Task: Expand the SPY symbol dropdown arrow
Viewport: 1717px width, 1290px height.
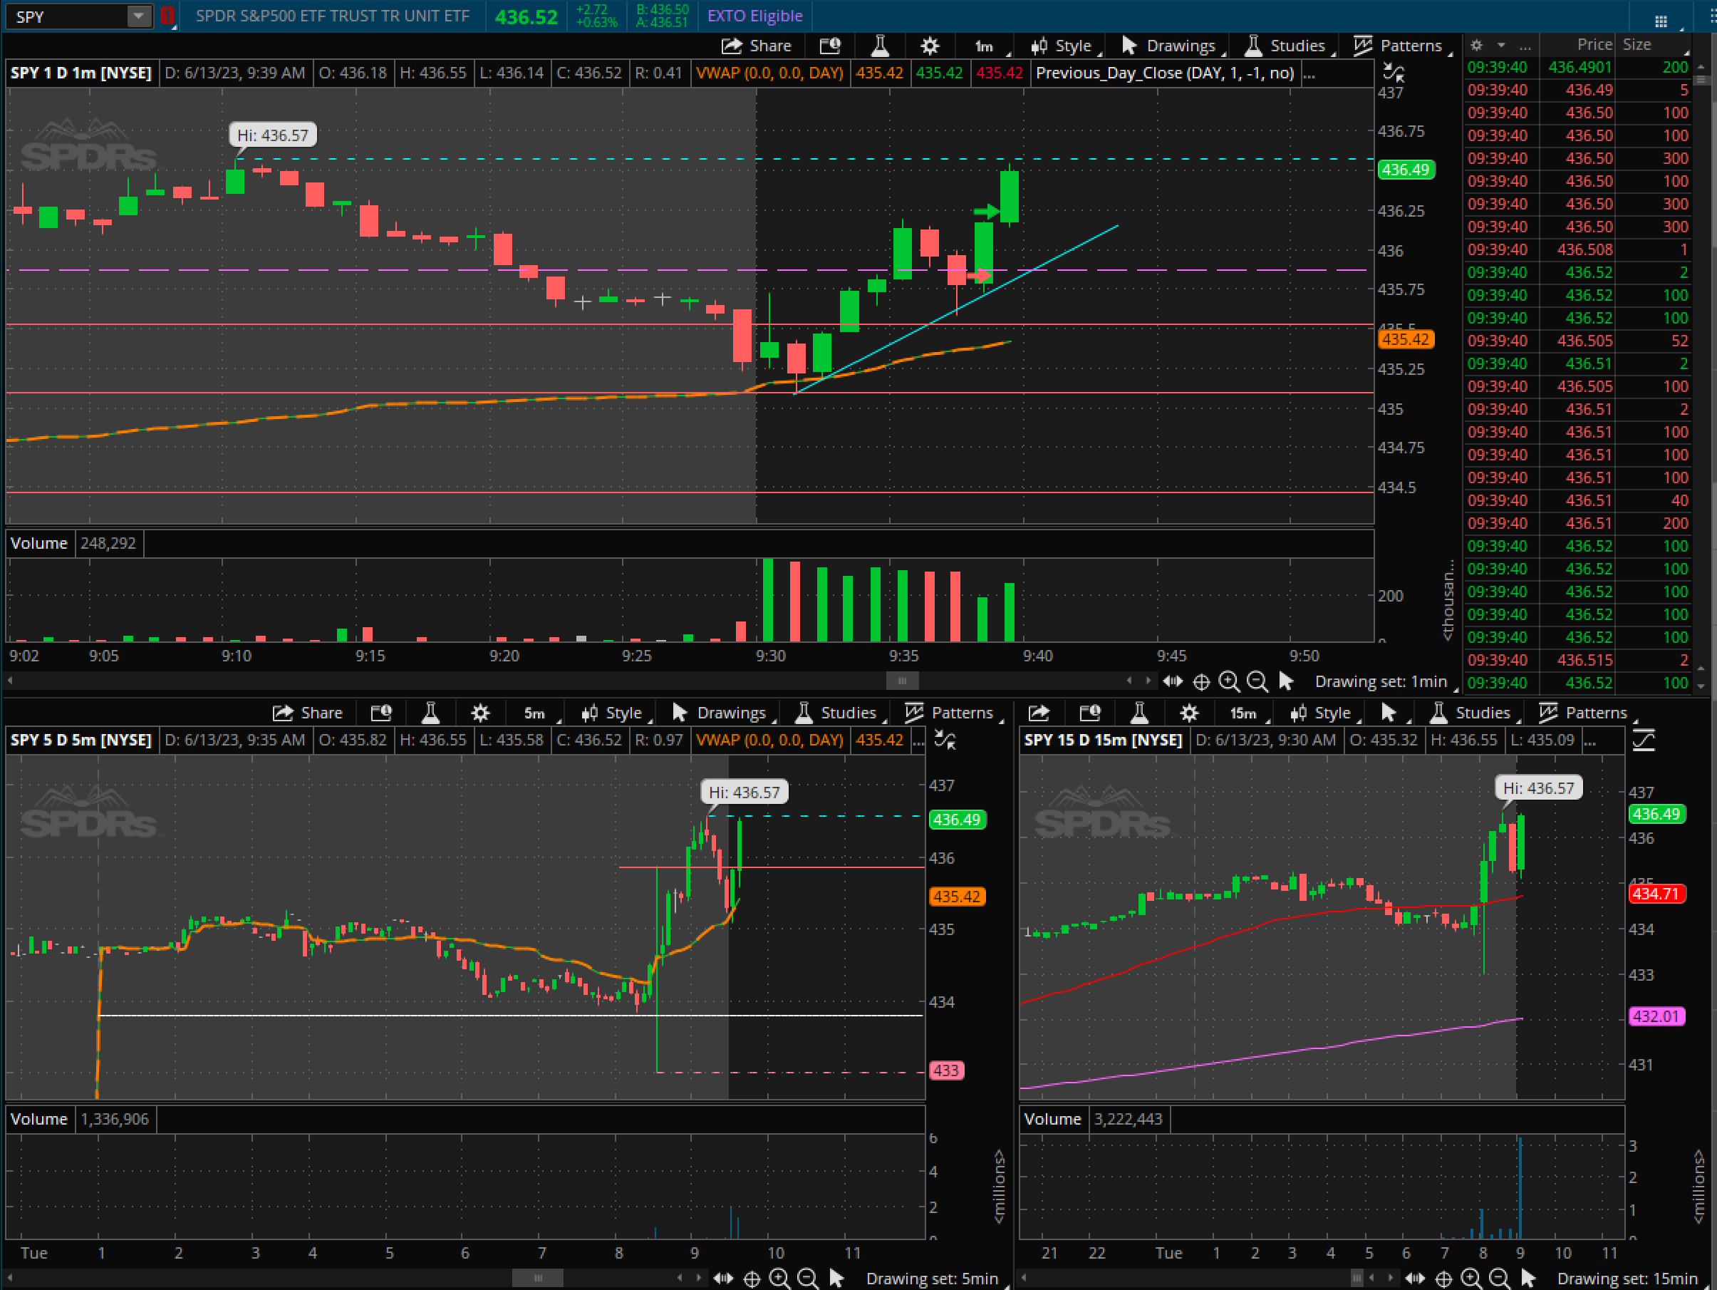Action: coord(138,16)
